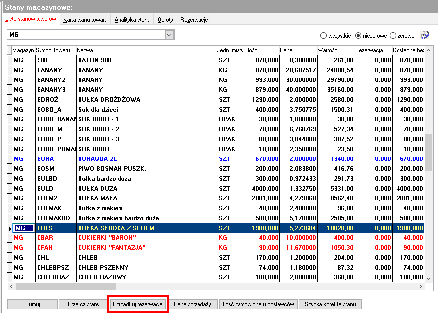Click the Cena sprzedaży button

(193, 304)
